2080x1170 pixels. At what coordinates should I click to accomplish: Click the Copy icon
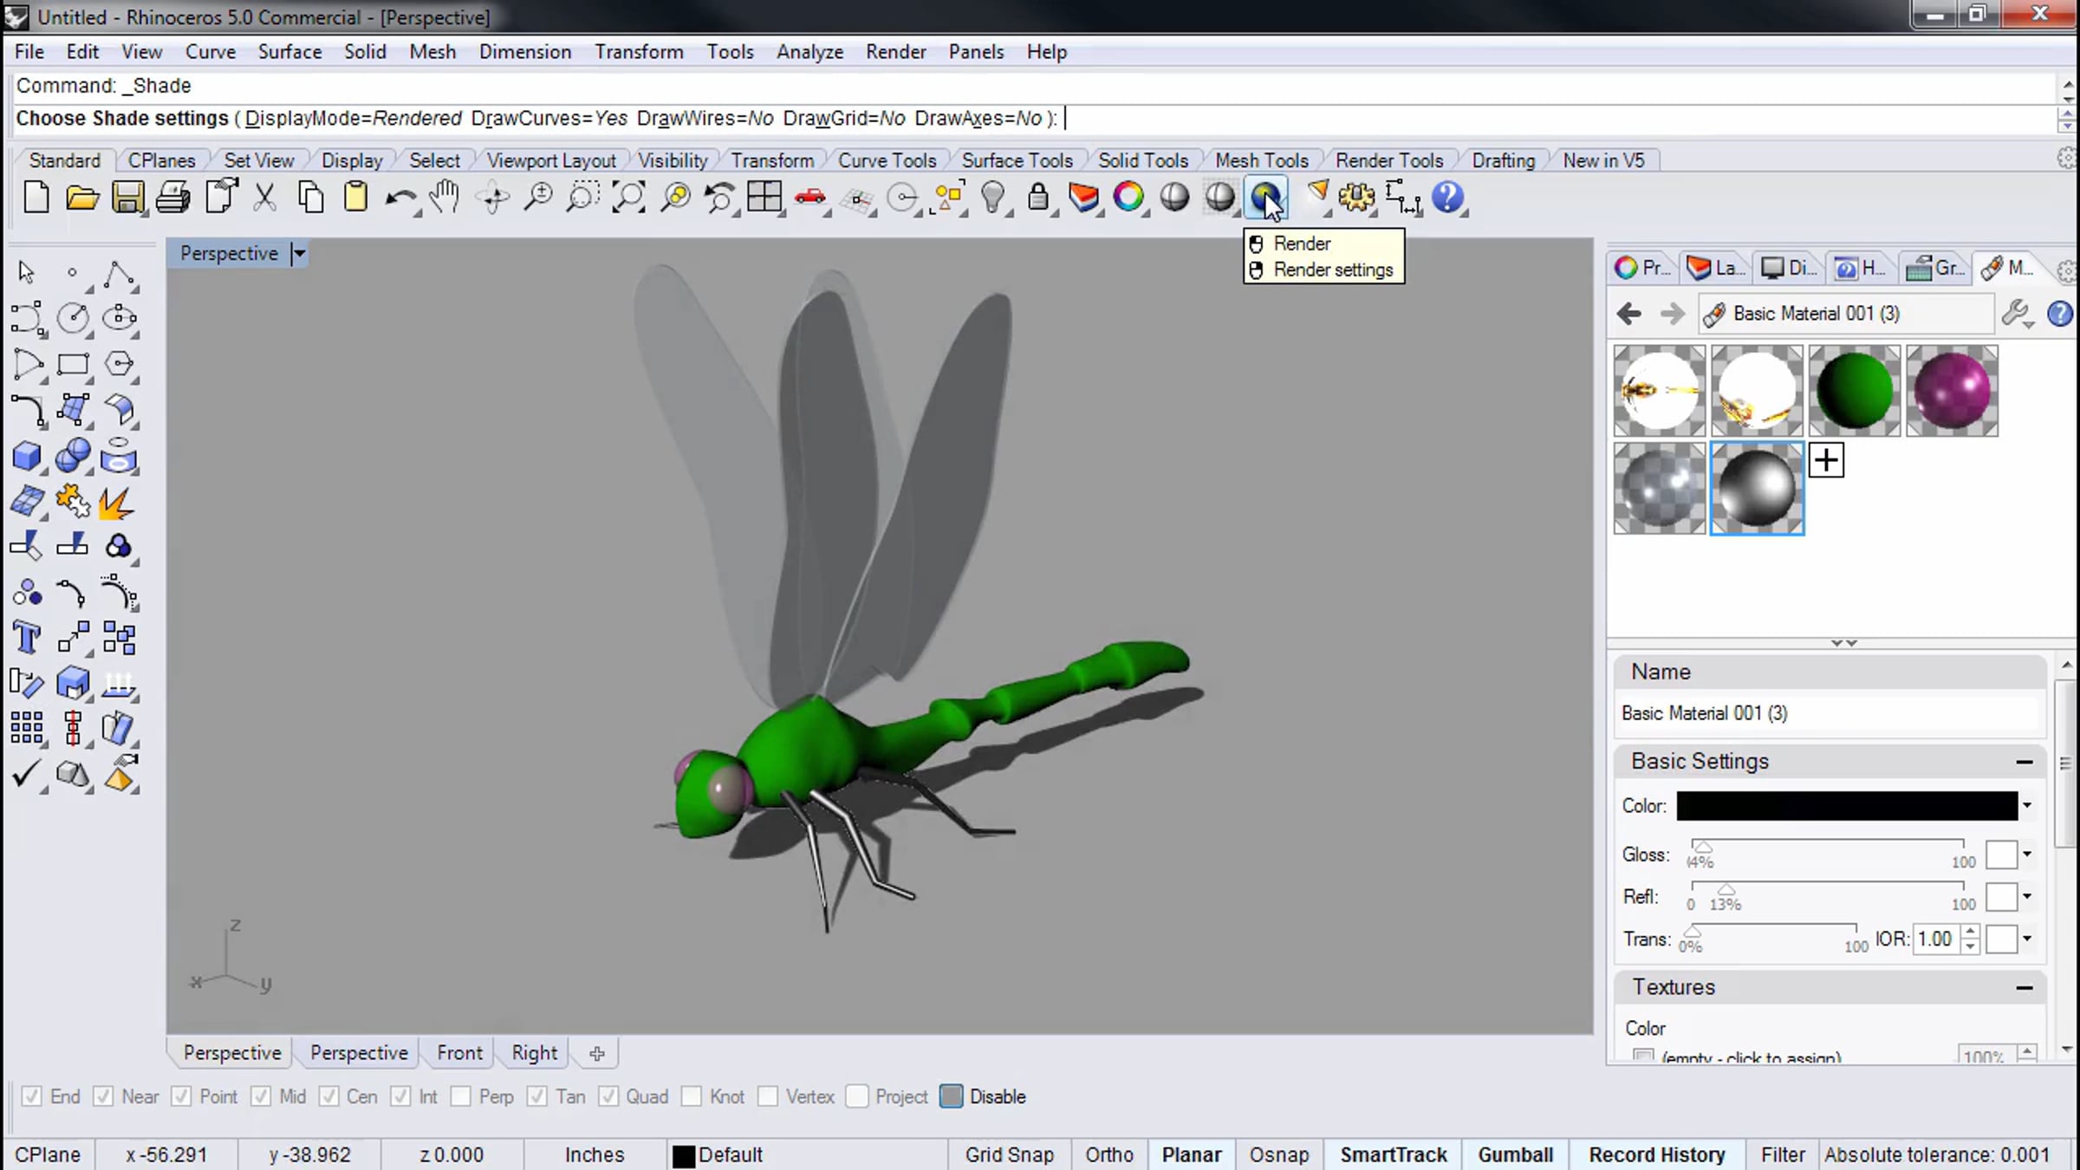310,198
